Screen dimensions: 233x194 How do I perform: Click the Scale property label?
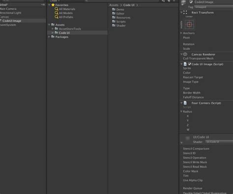coord(186,49)
